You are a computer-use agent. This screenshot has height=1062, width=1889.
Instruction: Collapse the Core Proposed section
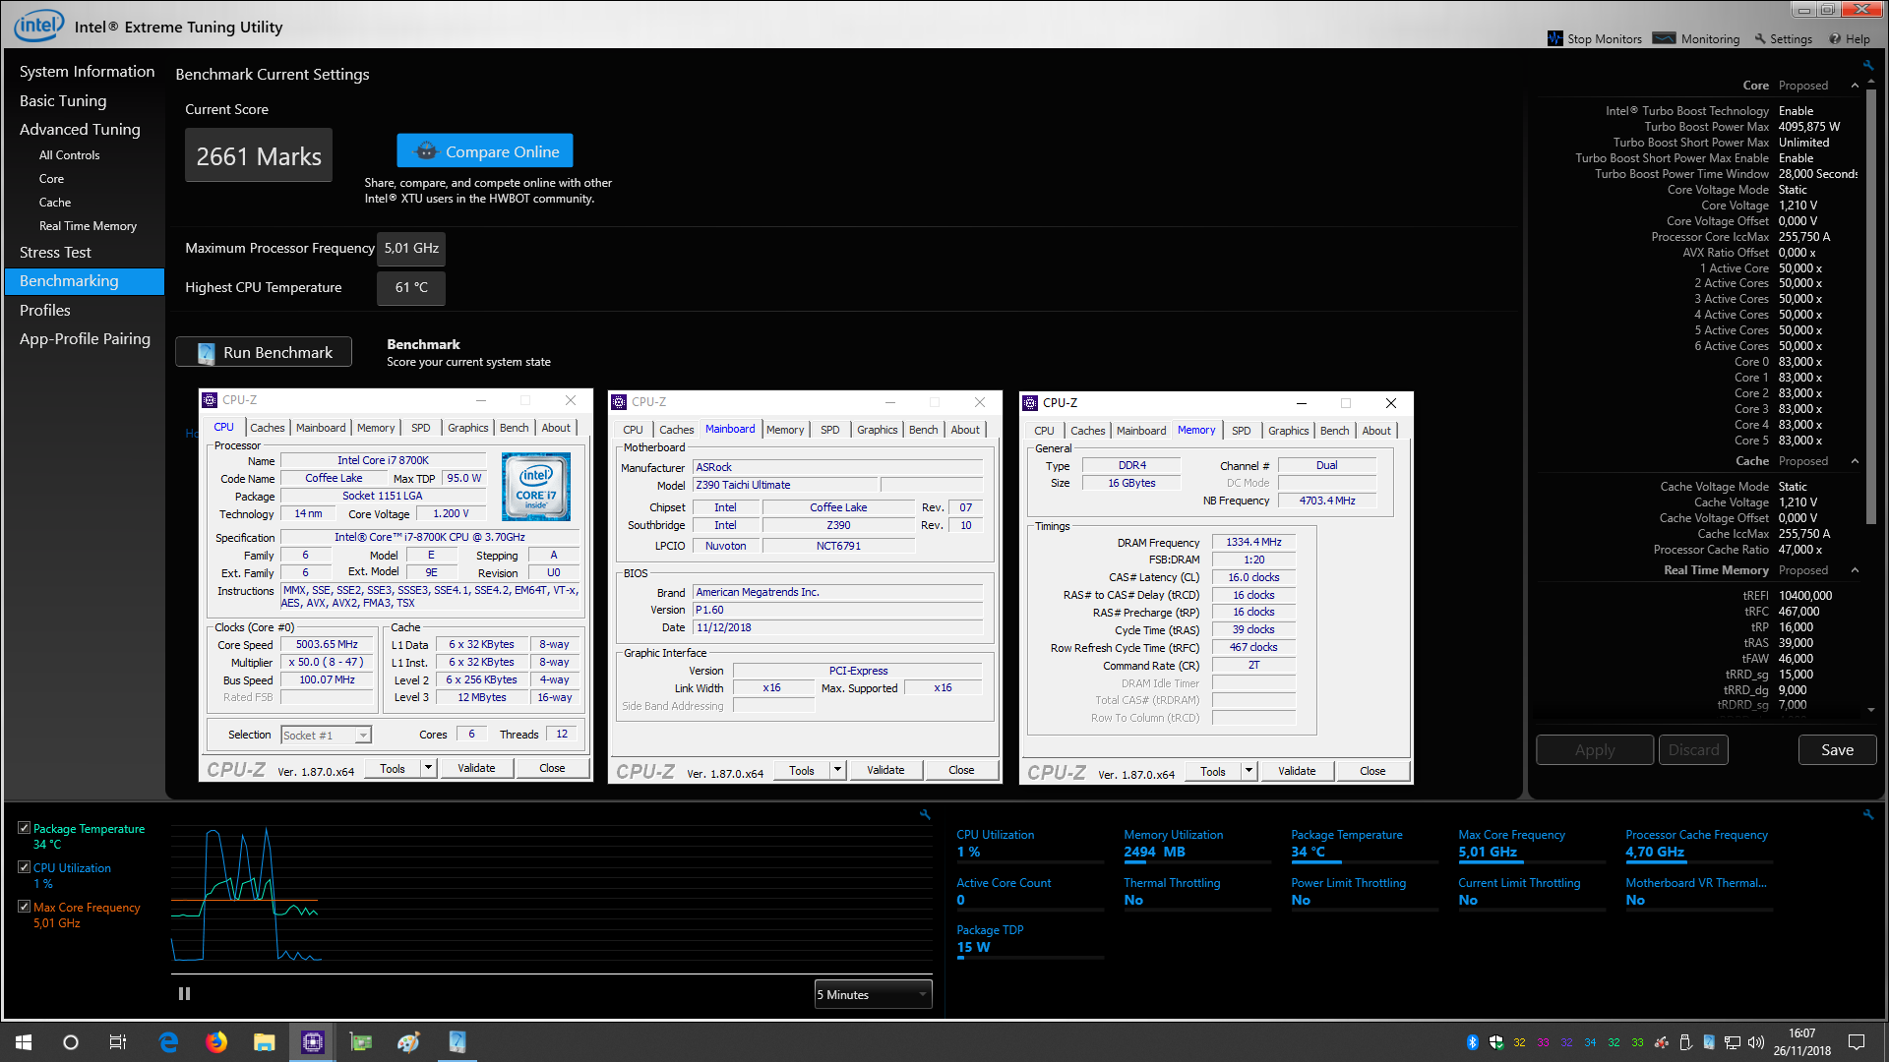[1856, 86]
